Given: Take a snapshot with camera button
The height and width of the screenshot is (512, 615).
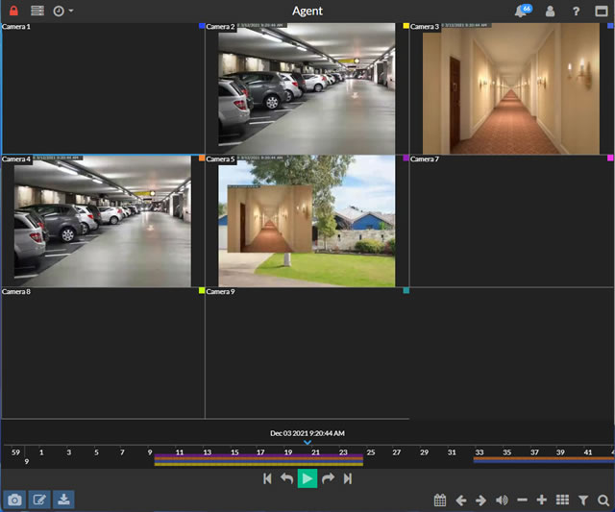Looking at the screenshot, I should 14,500.
